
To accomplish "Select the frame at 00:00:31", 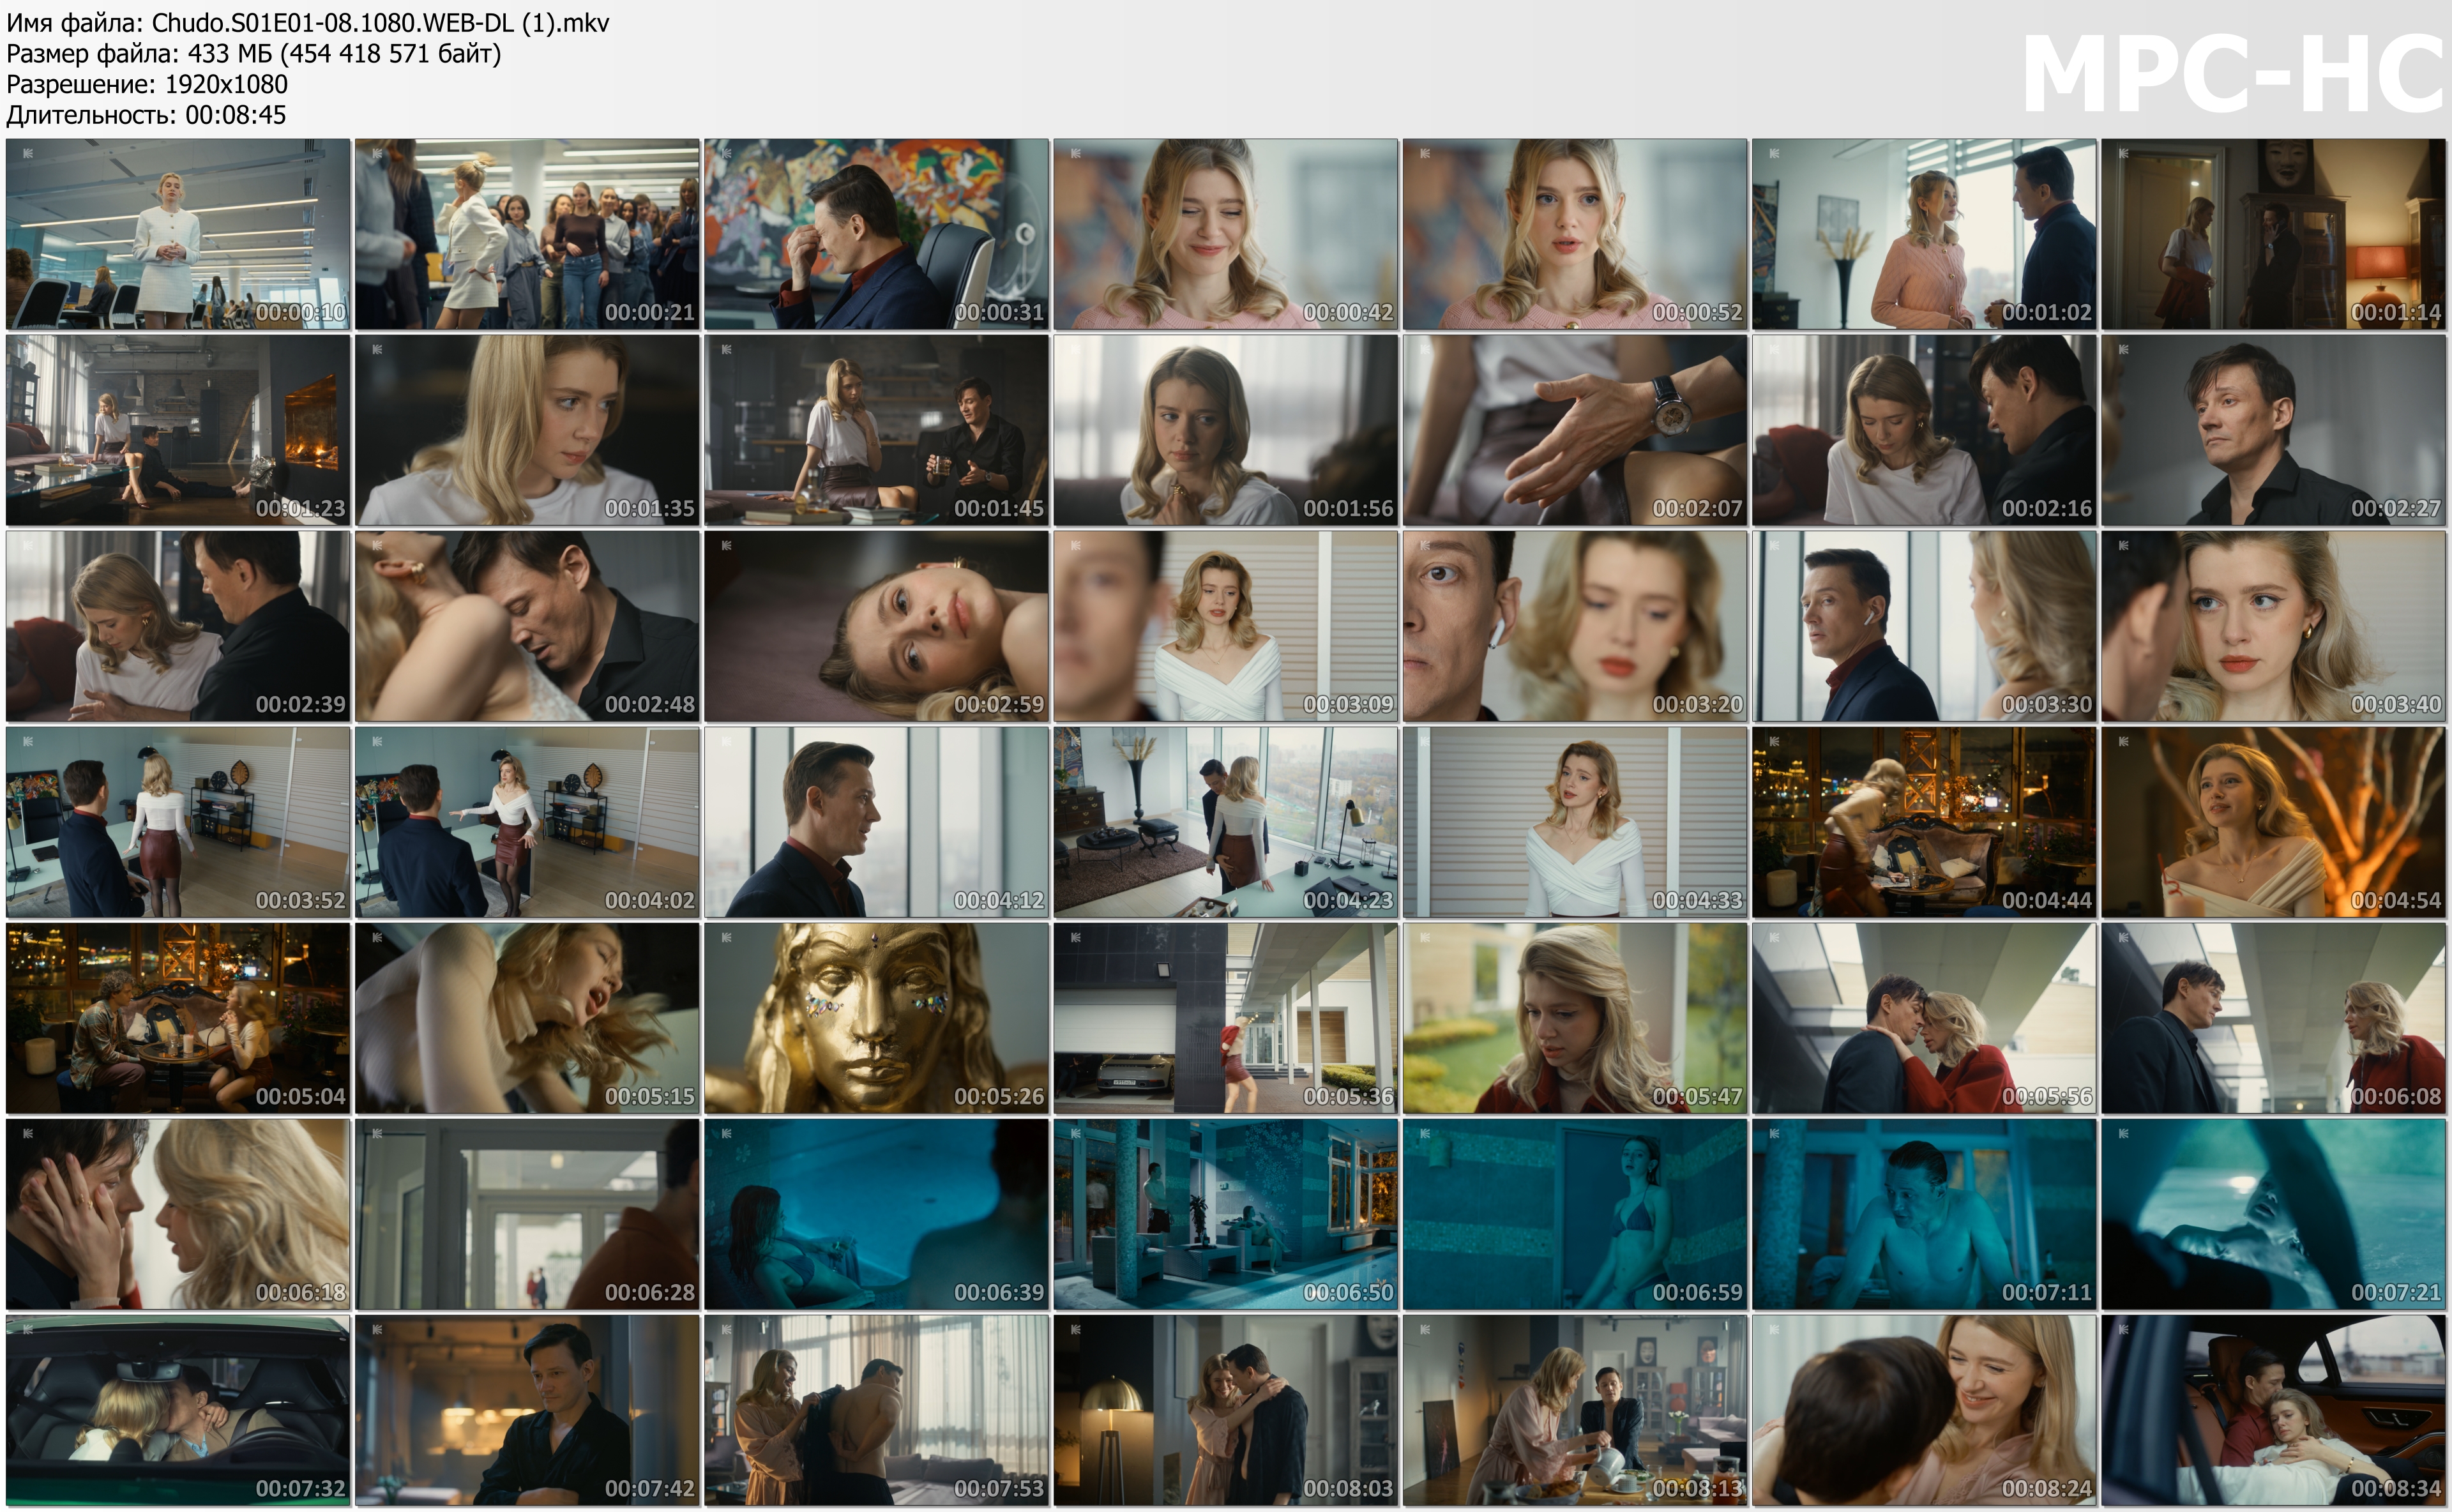I will tap(876, 234).
